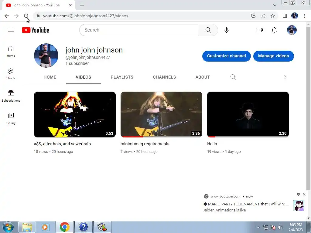Expand the tab search dropdown arrow
The image size is (311, 233).
click(x=275, y=5)
